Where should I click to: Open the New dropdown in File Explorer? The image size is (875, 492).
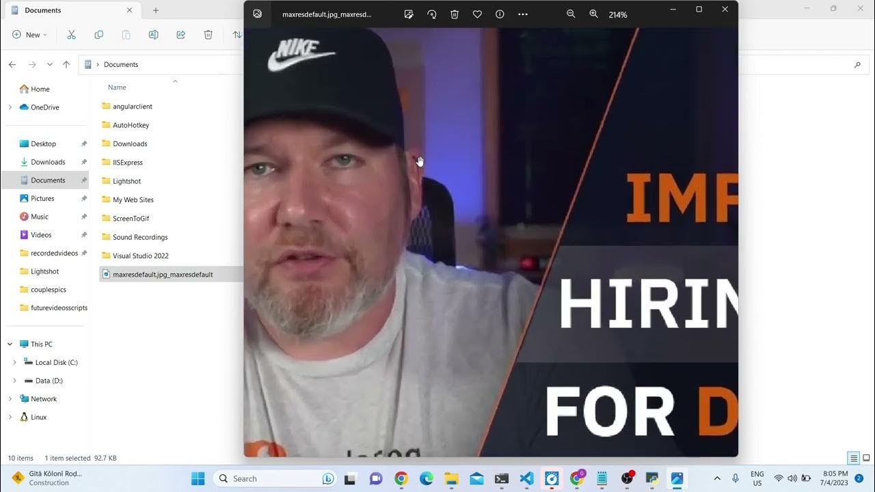coord(29,35)
